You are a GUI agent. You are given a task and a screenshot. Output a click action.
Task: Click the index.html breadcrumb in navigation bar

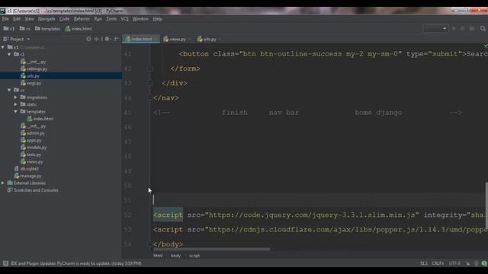click(x=79, y=29)
